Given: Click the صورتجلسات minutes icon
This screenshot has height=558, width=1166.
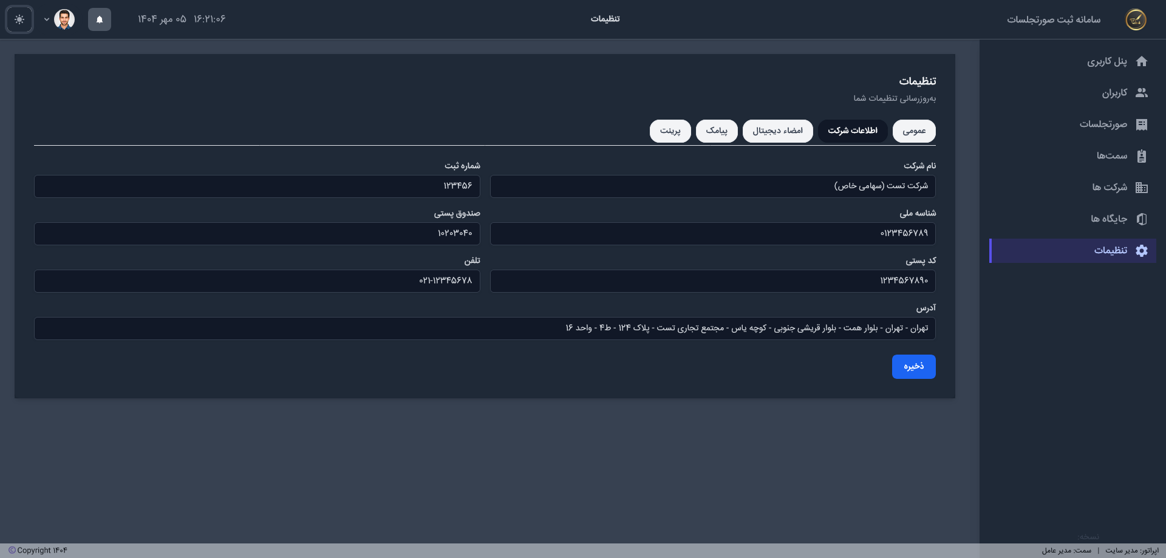Looking at the screenshot, I should [x=1141, y=124].
